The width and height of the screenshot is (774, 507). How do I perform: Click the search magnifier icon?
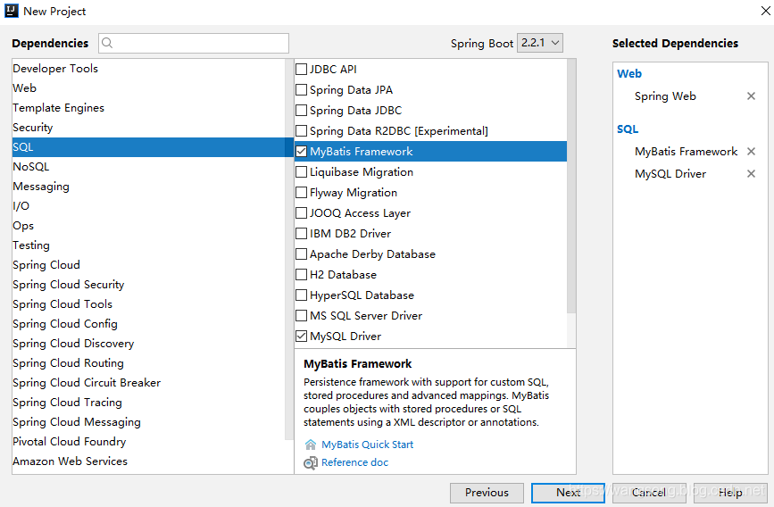tap(108, 43)
